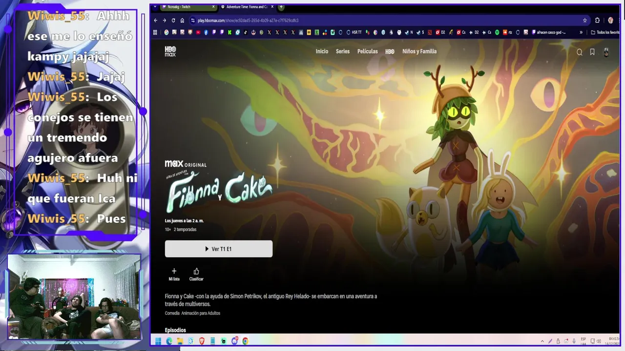Go to Inicio in HBO Max menu
Image resolution: width=625 pixels, height=351 pixels.
pyautogui.click(x=322, y=52)
